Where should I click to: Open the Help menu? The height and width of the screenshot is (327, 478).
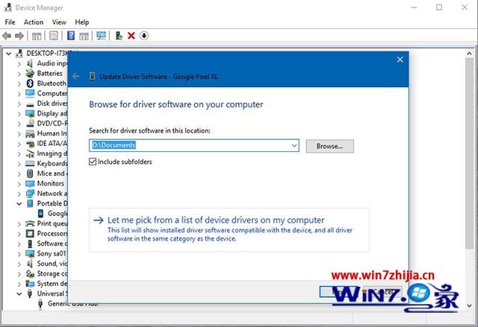pyautogui.click(x=82, y=22)
